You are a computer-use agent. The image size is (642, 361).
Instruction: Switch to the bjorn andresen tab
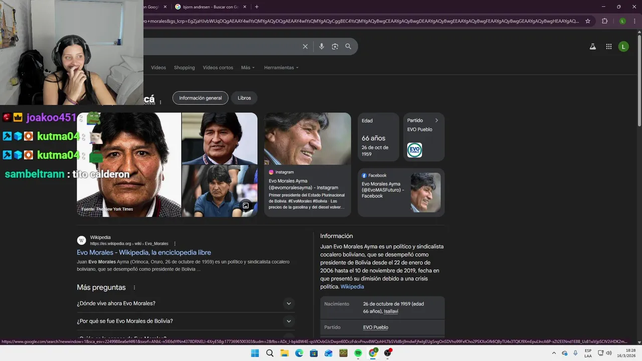coord(211,7)
